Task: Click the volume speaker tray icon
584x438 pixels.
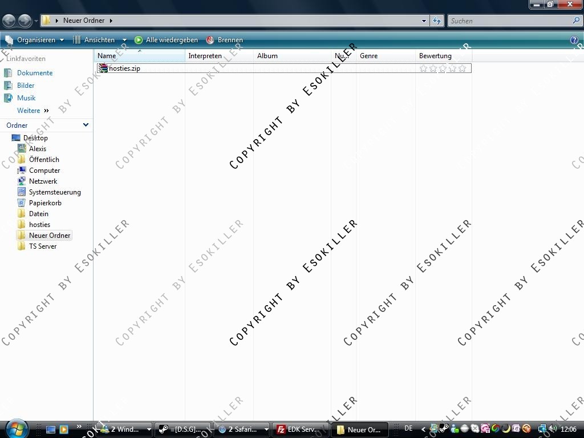Action: pos(553,429)
